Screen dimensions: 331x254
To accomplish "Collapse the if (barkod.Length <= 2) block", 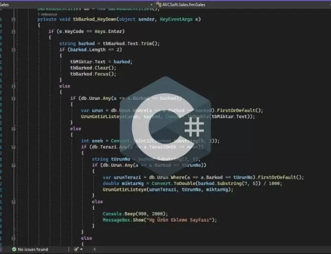I will (13, 50).
